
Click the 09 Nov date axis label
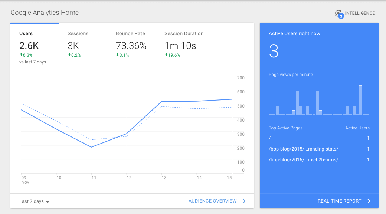click(x=25, y=180)
